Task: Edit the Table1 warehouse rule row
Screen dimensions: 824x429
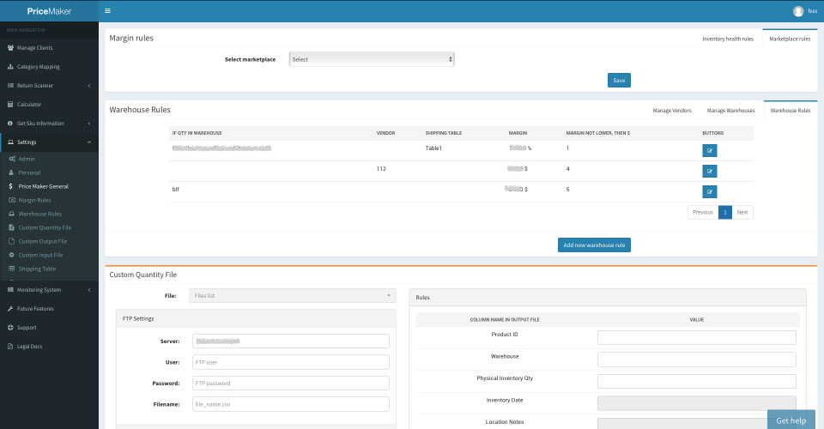Action: [x=710, y=151]
